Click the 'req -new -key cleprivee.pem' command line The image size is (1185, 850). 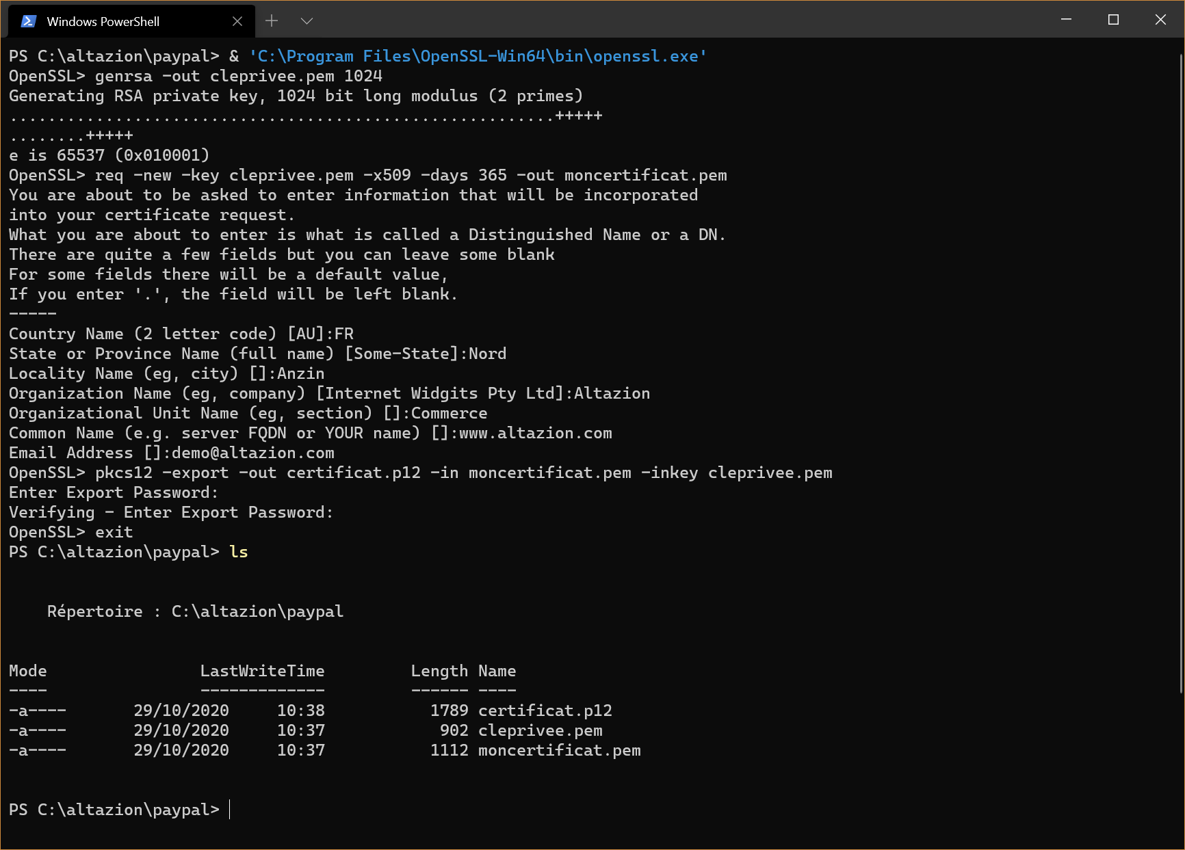368,175
